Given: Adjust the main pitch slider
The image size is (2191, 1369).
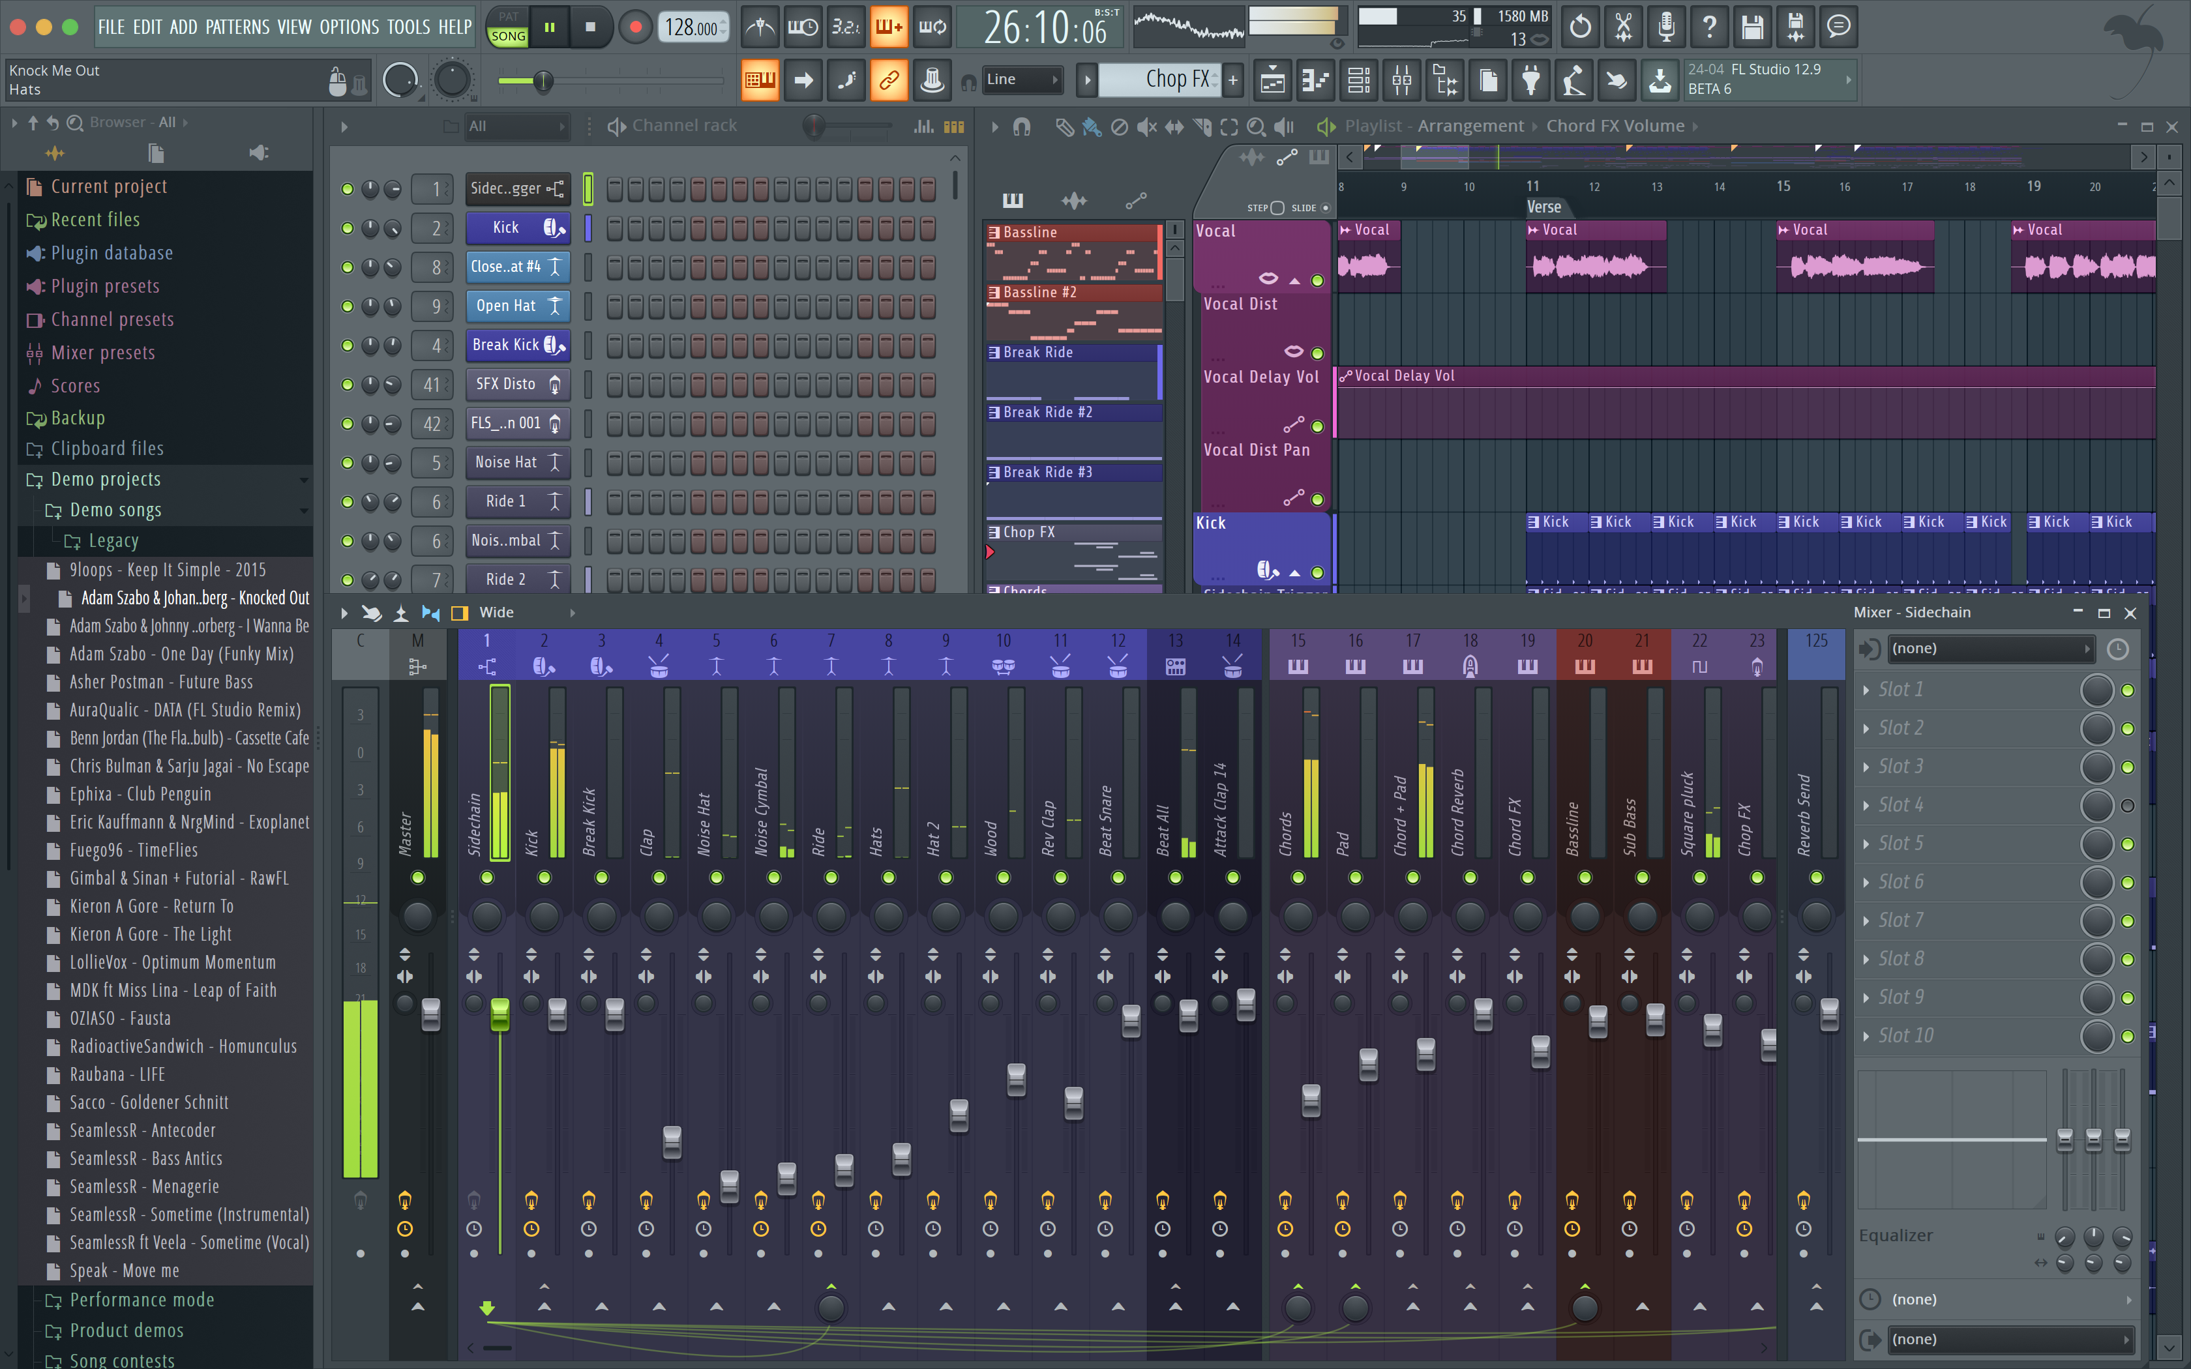Looking at the screenshot, I should [543, 81].
